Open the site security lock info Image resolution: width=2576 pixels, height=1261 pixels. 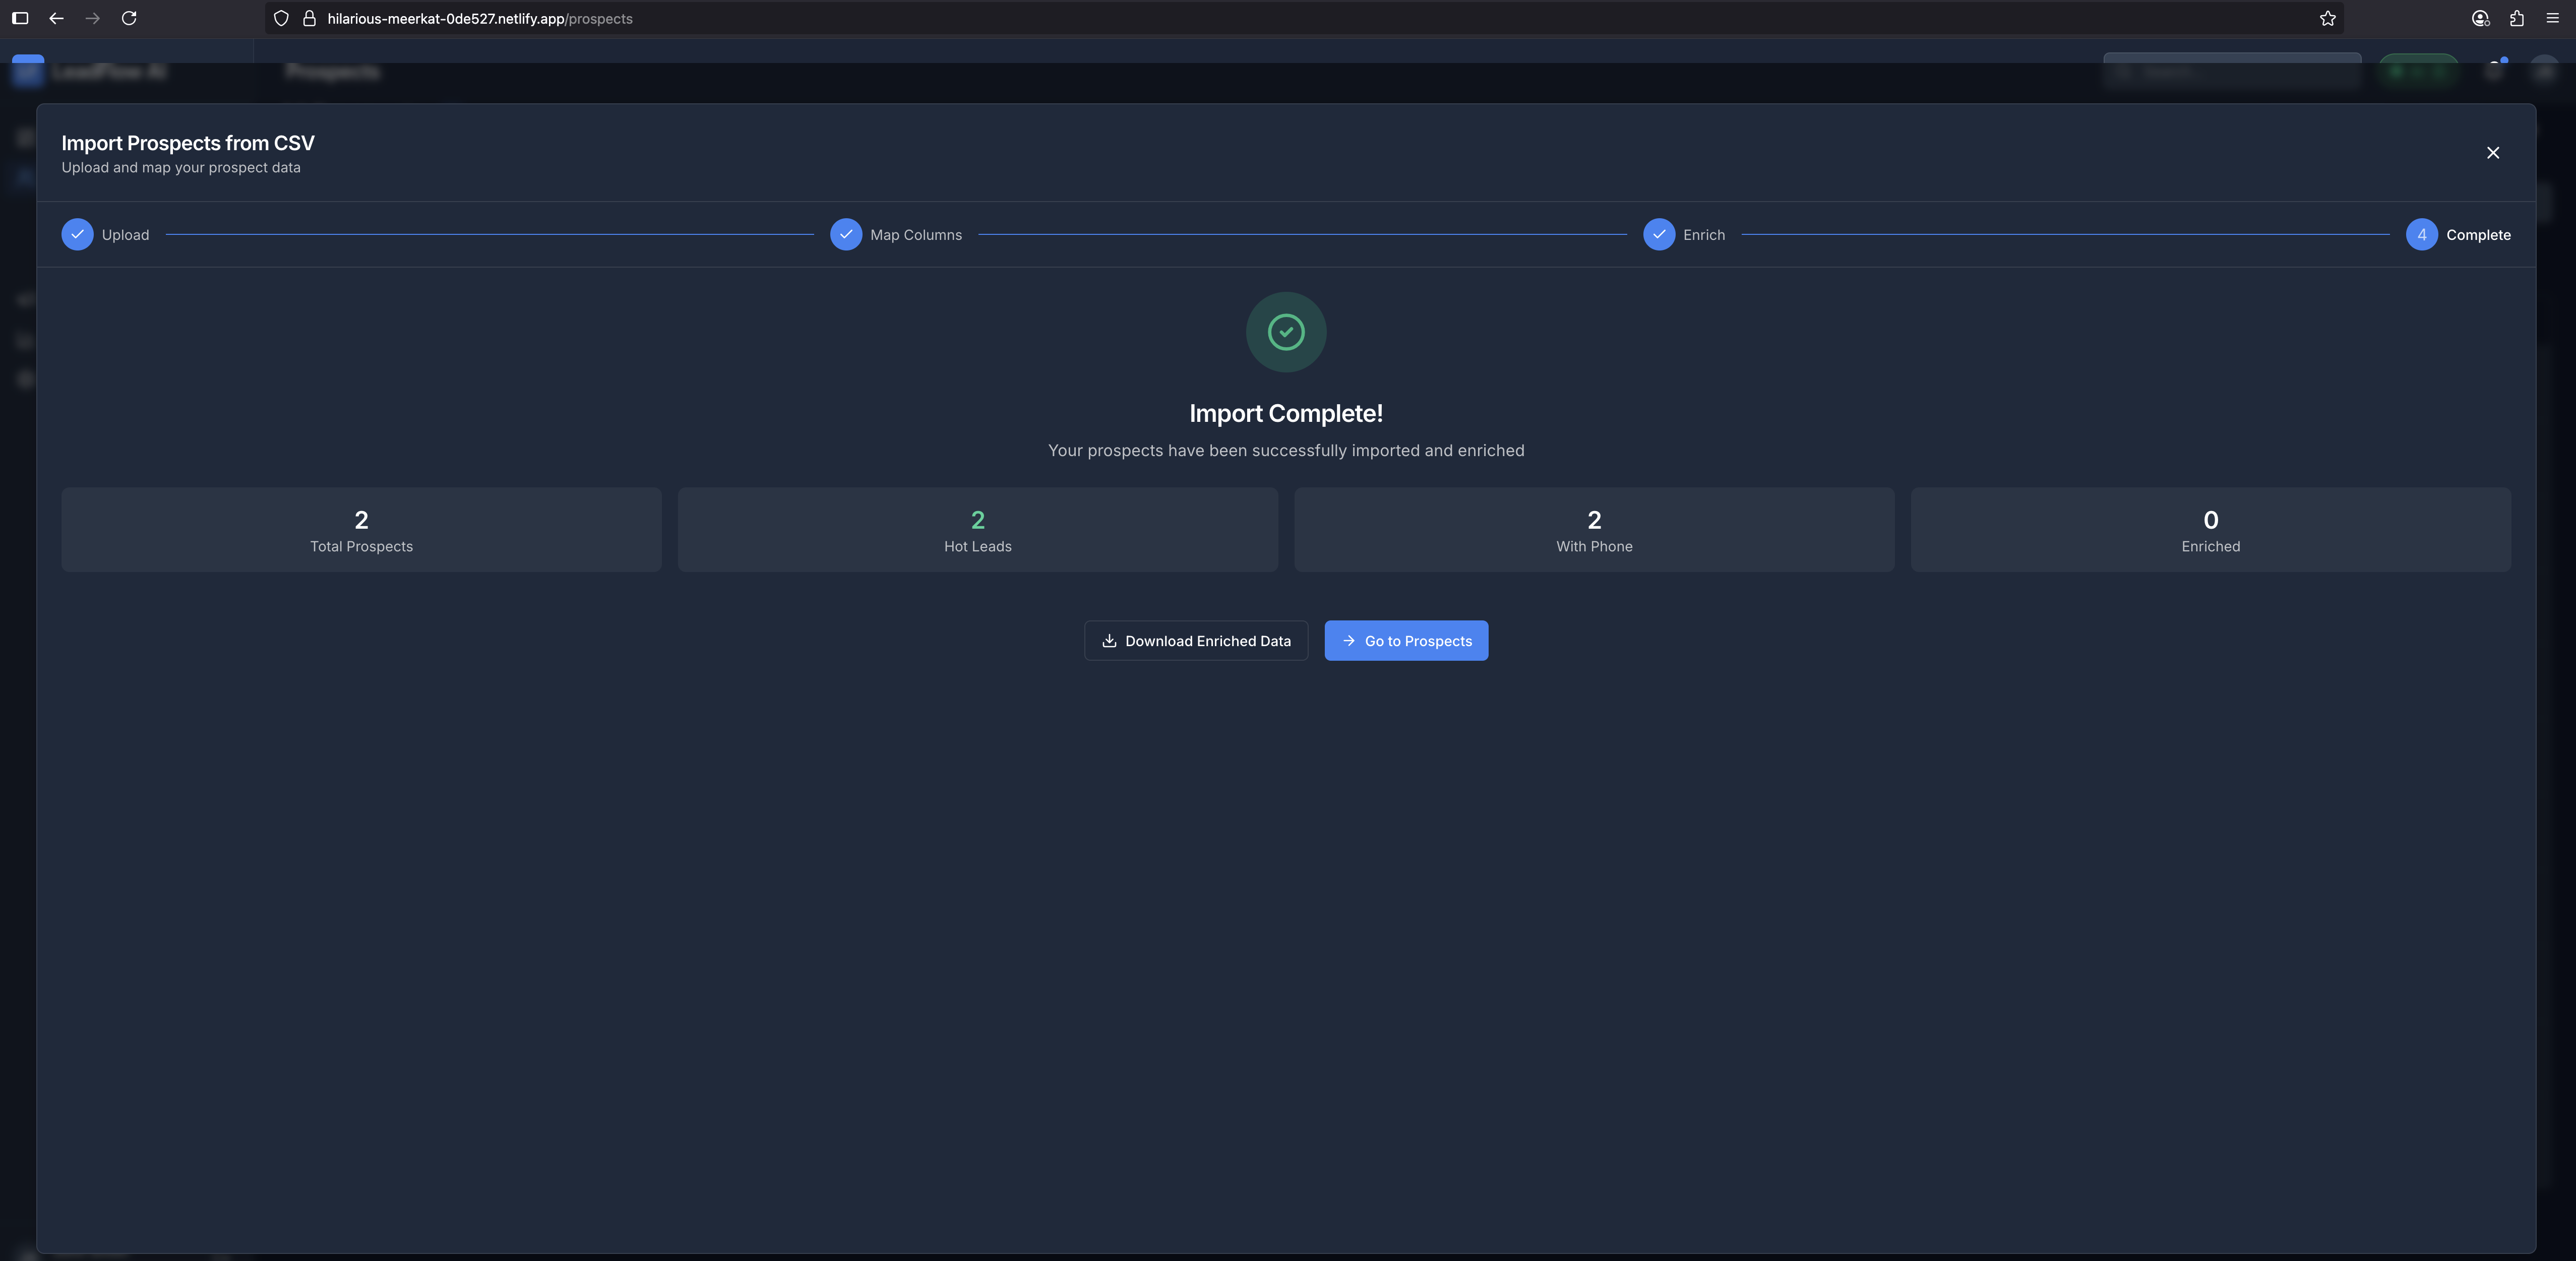pyautogui.click(x=309, y=18)
